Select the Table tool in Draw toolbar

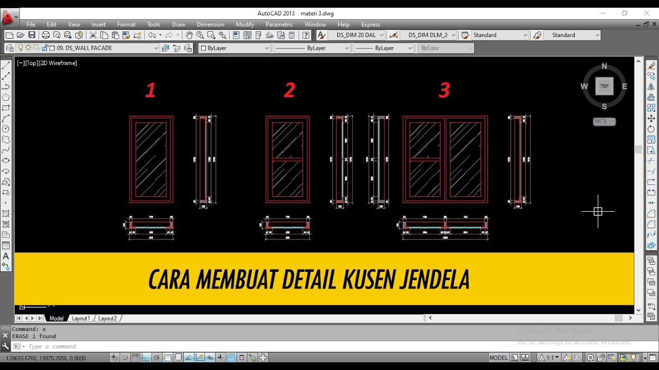tap(6, 246)
